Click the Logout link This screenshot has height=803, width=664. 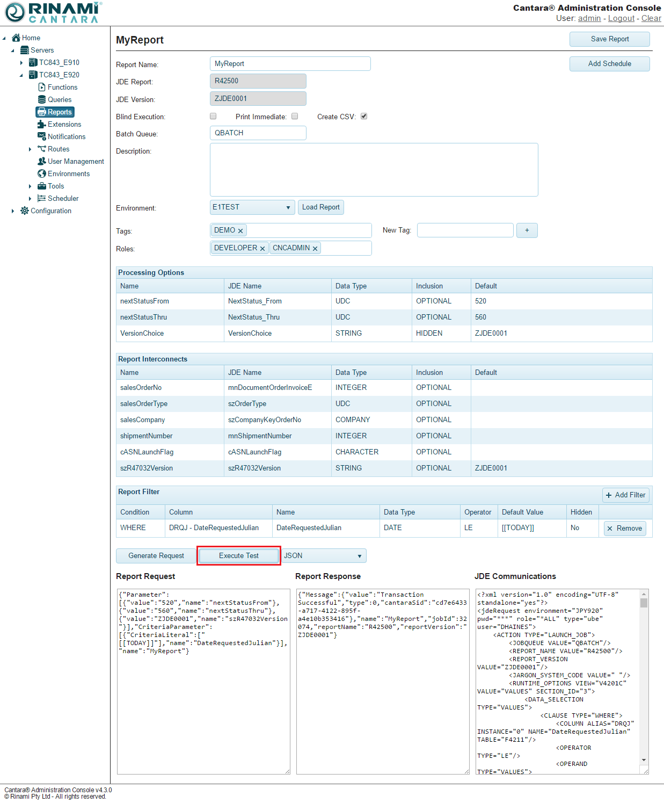coord(621,18)
